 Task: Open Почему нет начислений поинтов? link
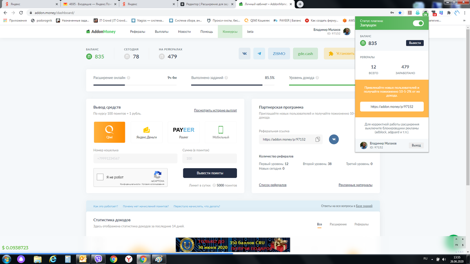point(146,206)
